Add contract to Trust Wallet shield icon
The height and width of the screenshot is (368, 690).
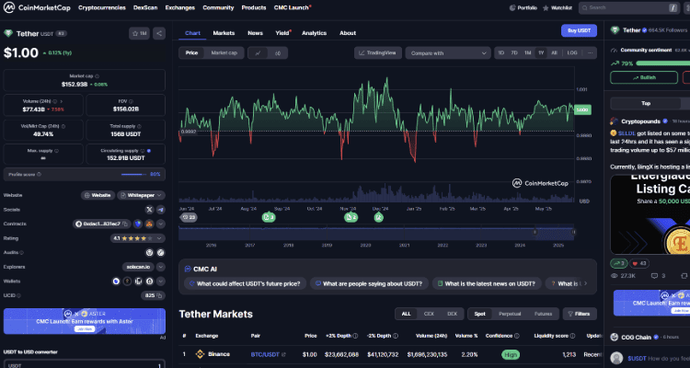click(138, 224)
